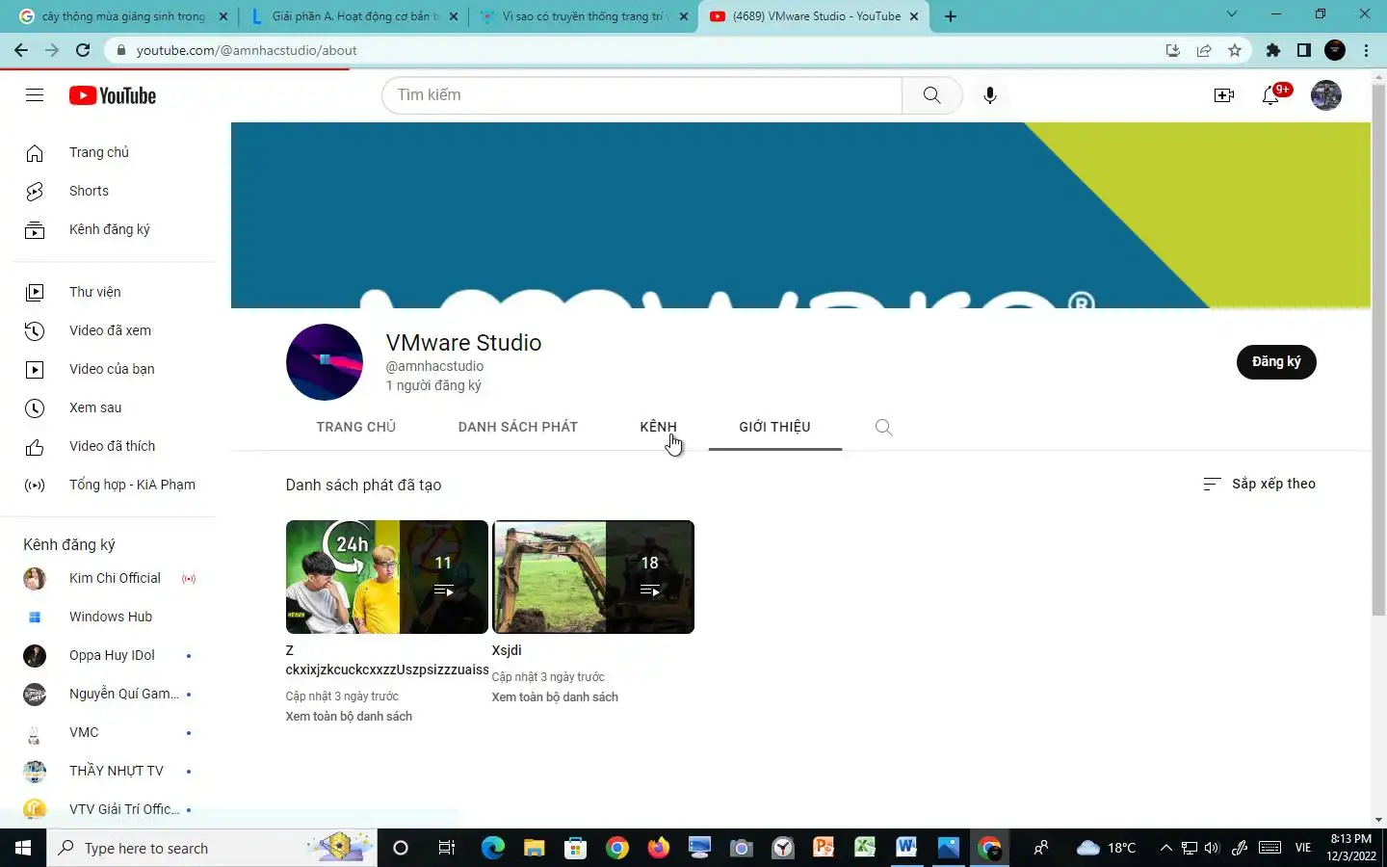Click the Z ckxixjzkcuckcxxzz playlist title

coord(387,660)
